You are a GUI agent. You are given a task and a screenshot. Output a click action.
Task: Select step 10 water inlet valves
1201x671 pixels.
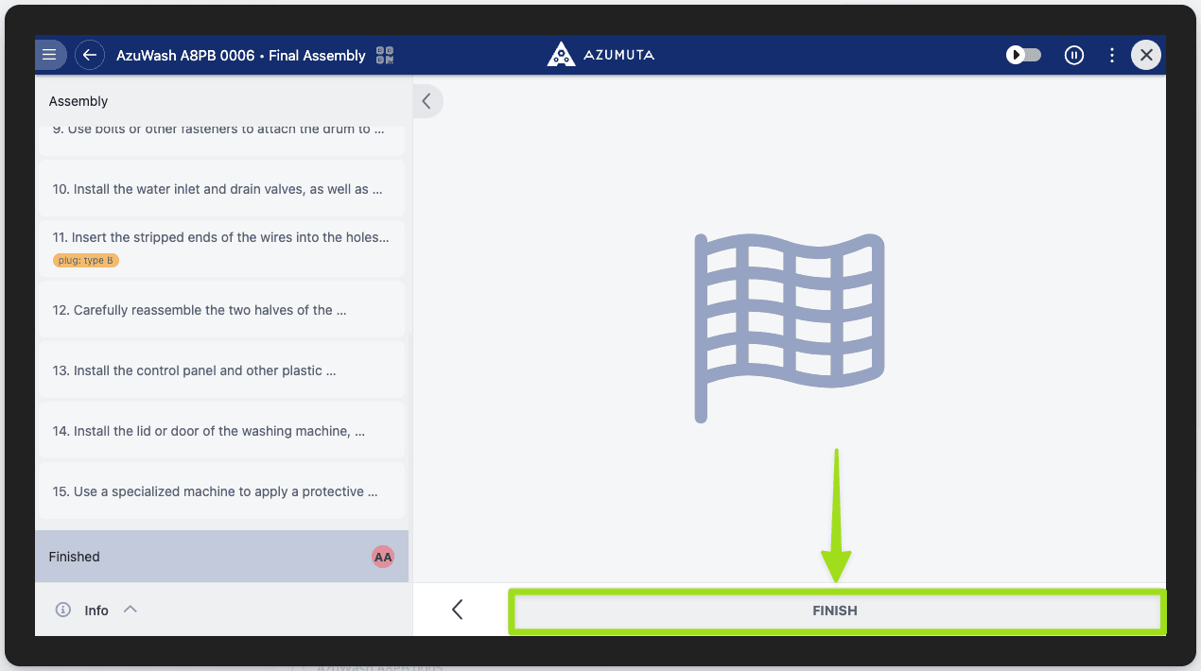pos(219,189)
